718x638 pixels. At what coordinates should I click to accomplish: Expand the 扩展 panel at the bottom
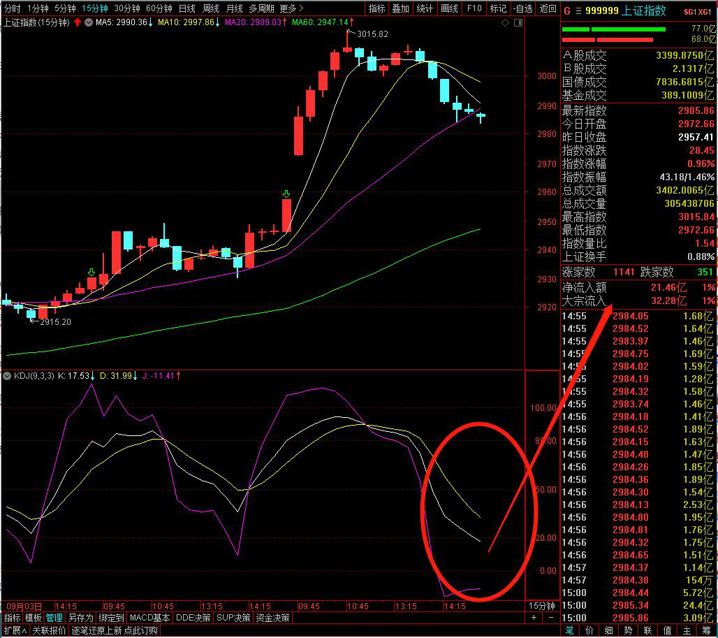pos(14,630)
